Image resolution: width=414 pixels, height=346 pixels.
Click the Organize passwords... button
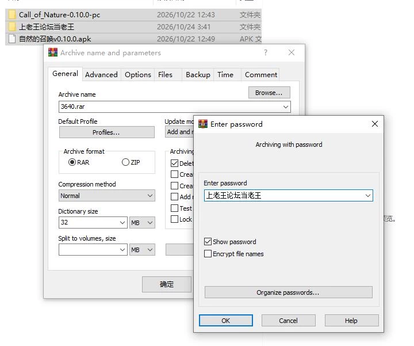[288, 292]
